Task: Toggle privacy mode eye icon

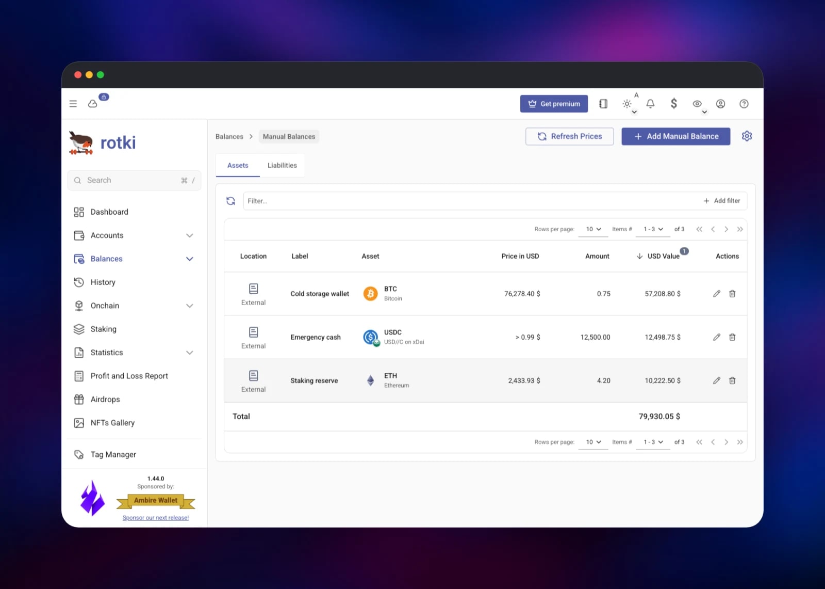Action: [x=697, y=104]
